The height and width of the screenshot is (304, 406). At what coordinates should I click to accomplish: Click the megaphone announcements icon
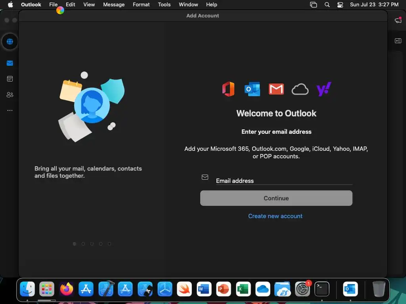click(x=398, y=20)
